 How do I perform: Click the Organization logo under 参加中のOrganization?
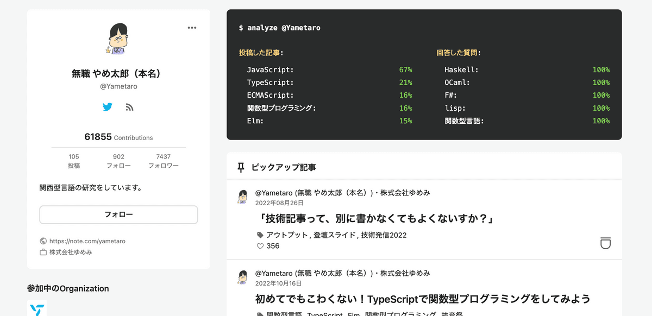(37, 309)
